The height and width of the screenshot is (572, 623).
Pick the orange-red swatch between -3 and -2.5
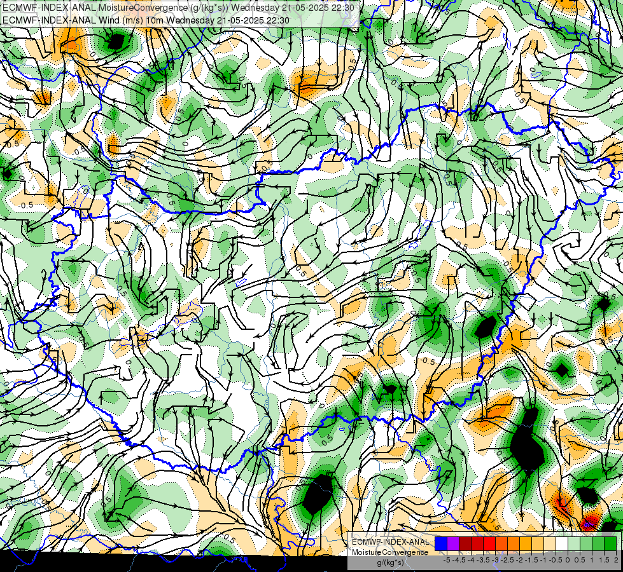(x=501, y=543)
